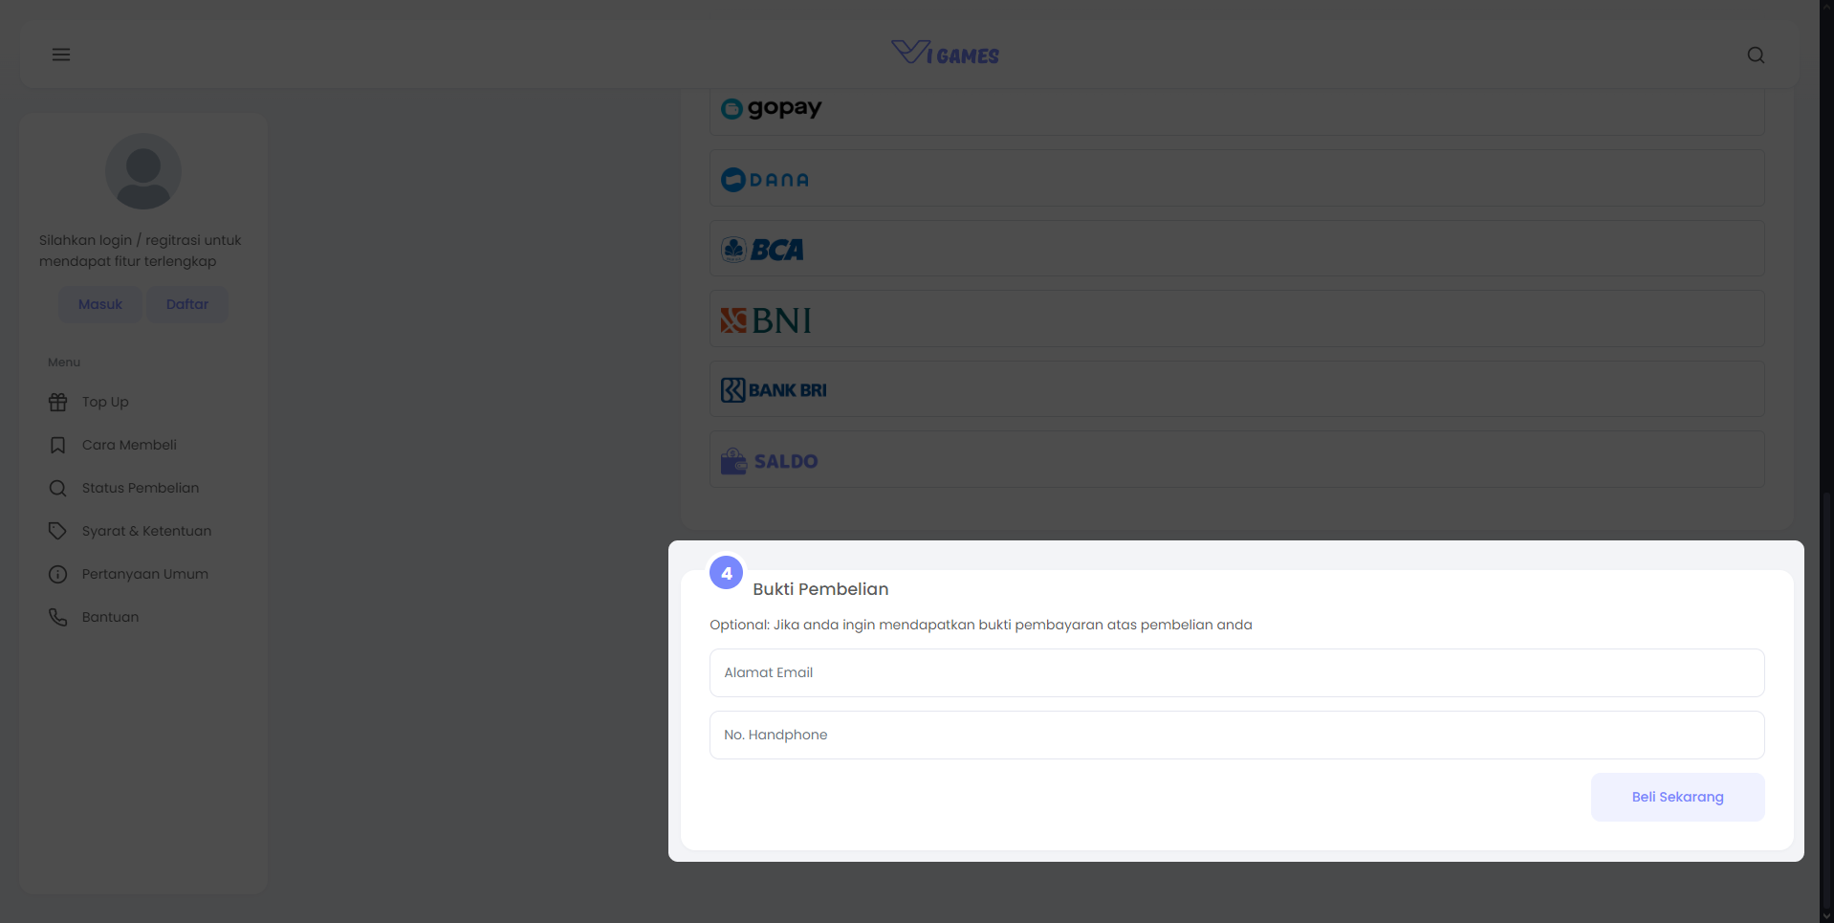Select BNI bank logo
The height and width of the screenshot is (923, 1834).
point(766,320)
